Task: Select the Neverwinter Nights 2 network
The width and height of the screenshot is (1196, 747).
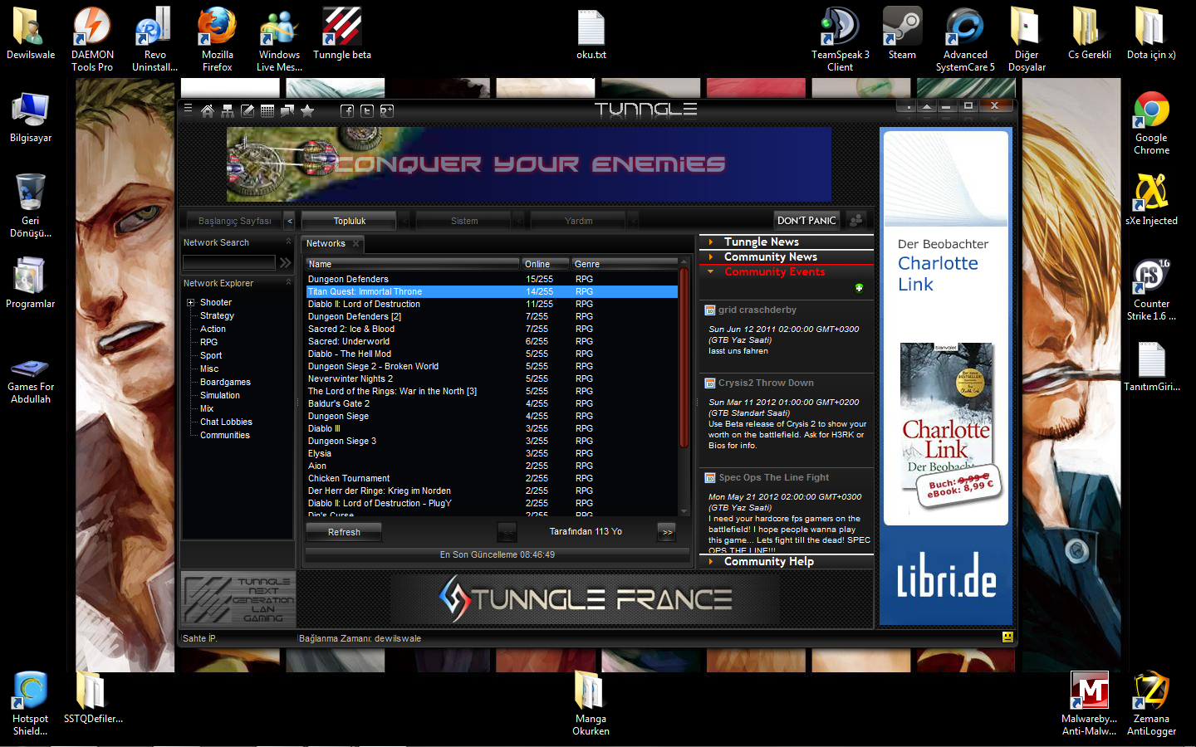Action: tap(492, 378)
